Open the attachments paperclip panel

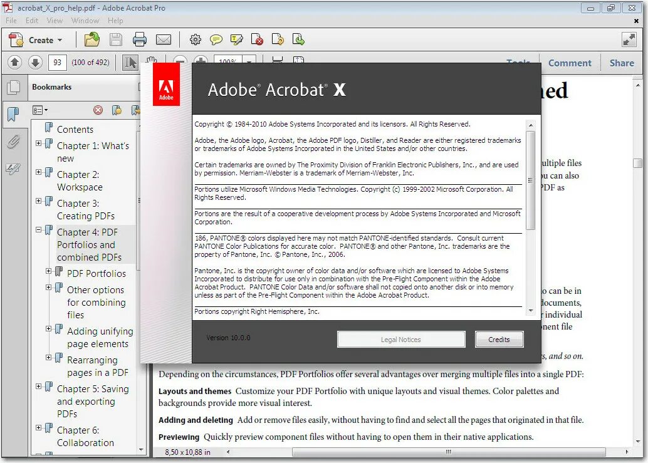click(x=13, y=142)
